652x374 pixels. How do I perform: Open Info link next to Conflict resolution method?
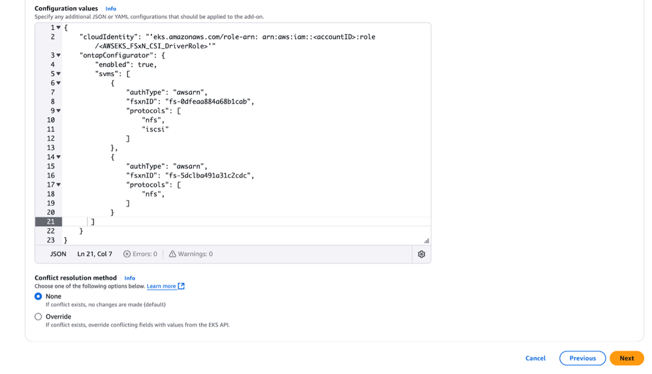click(130, 278)
